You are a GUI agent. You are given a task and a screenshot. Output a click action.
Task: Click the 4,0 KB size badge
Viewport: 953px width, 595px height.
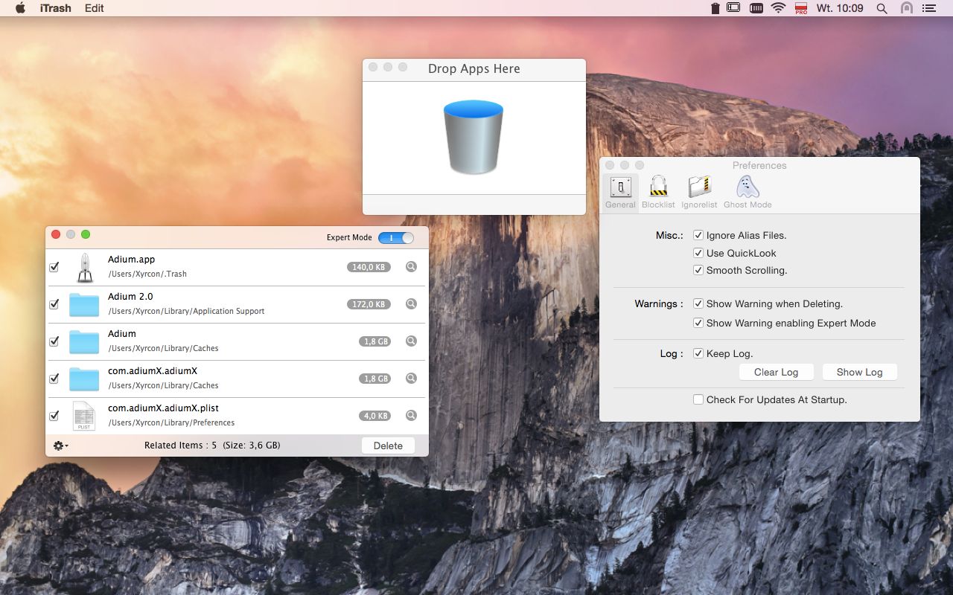(374, 416)
